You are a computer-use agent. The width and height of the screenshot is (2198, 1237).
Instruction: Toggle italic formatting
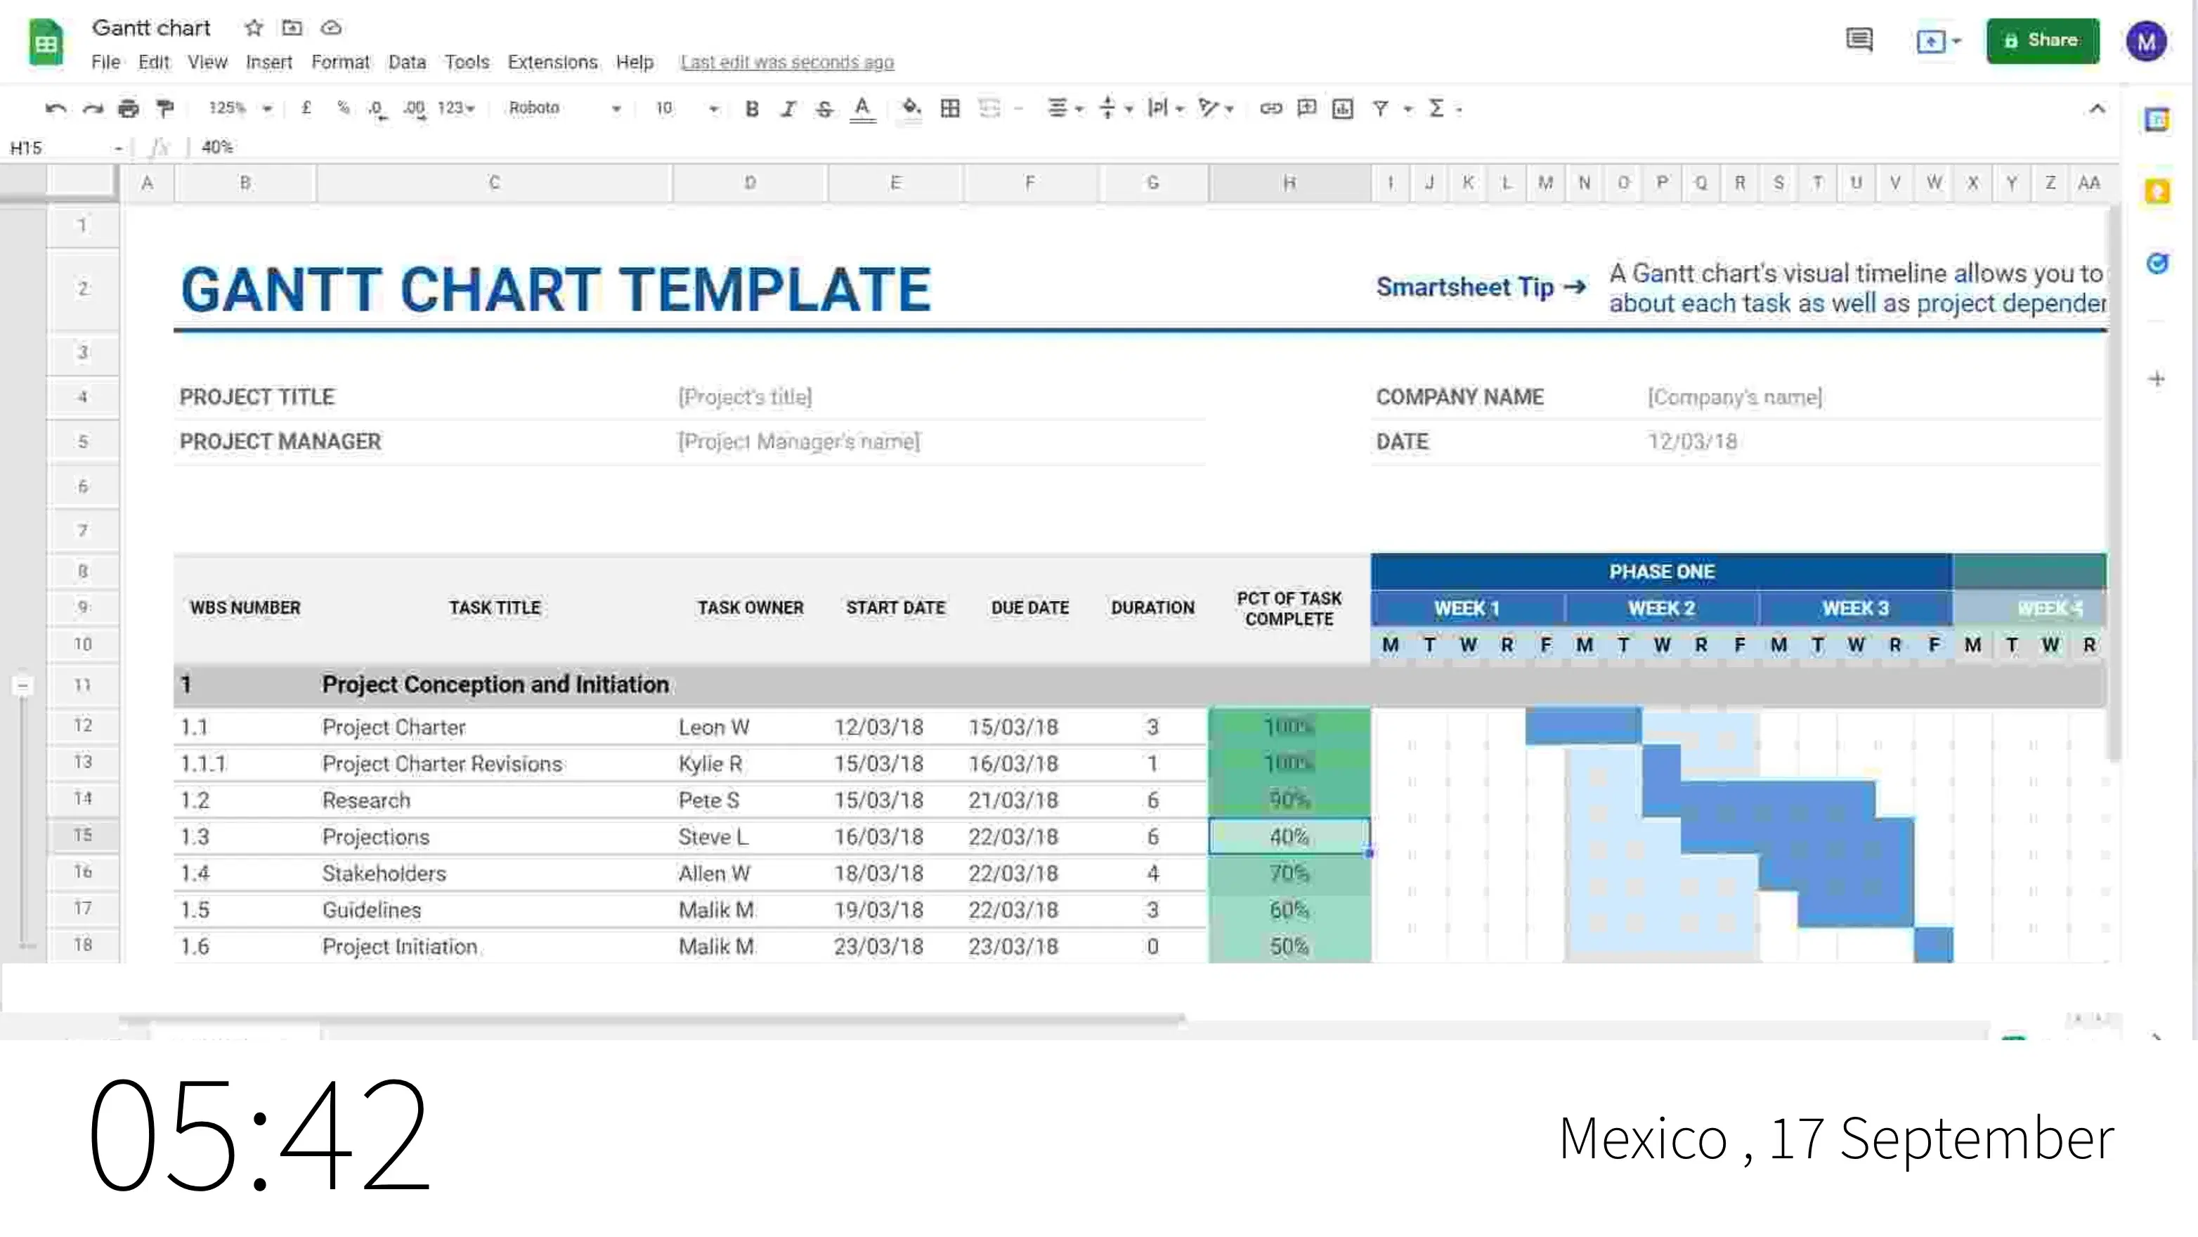click(788, 108)
